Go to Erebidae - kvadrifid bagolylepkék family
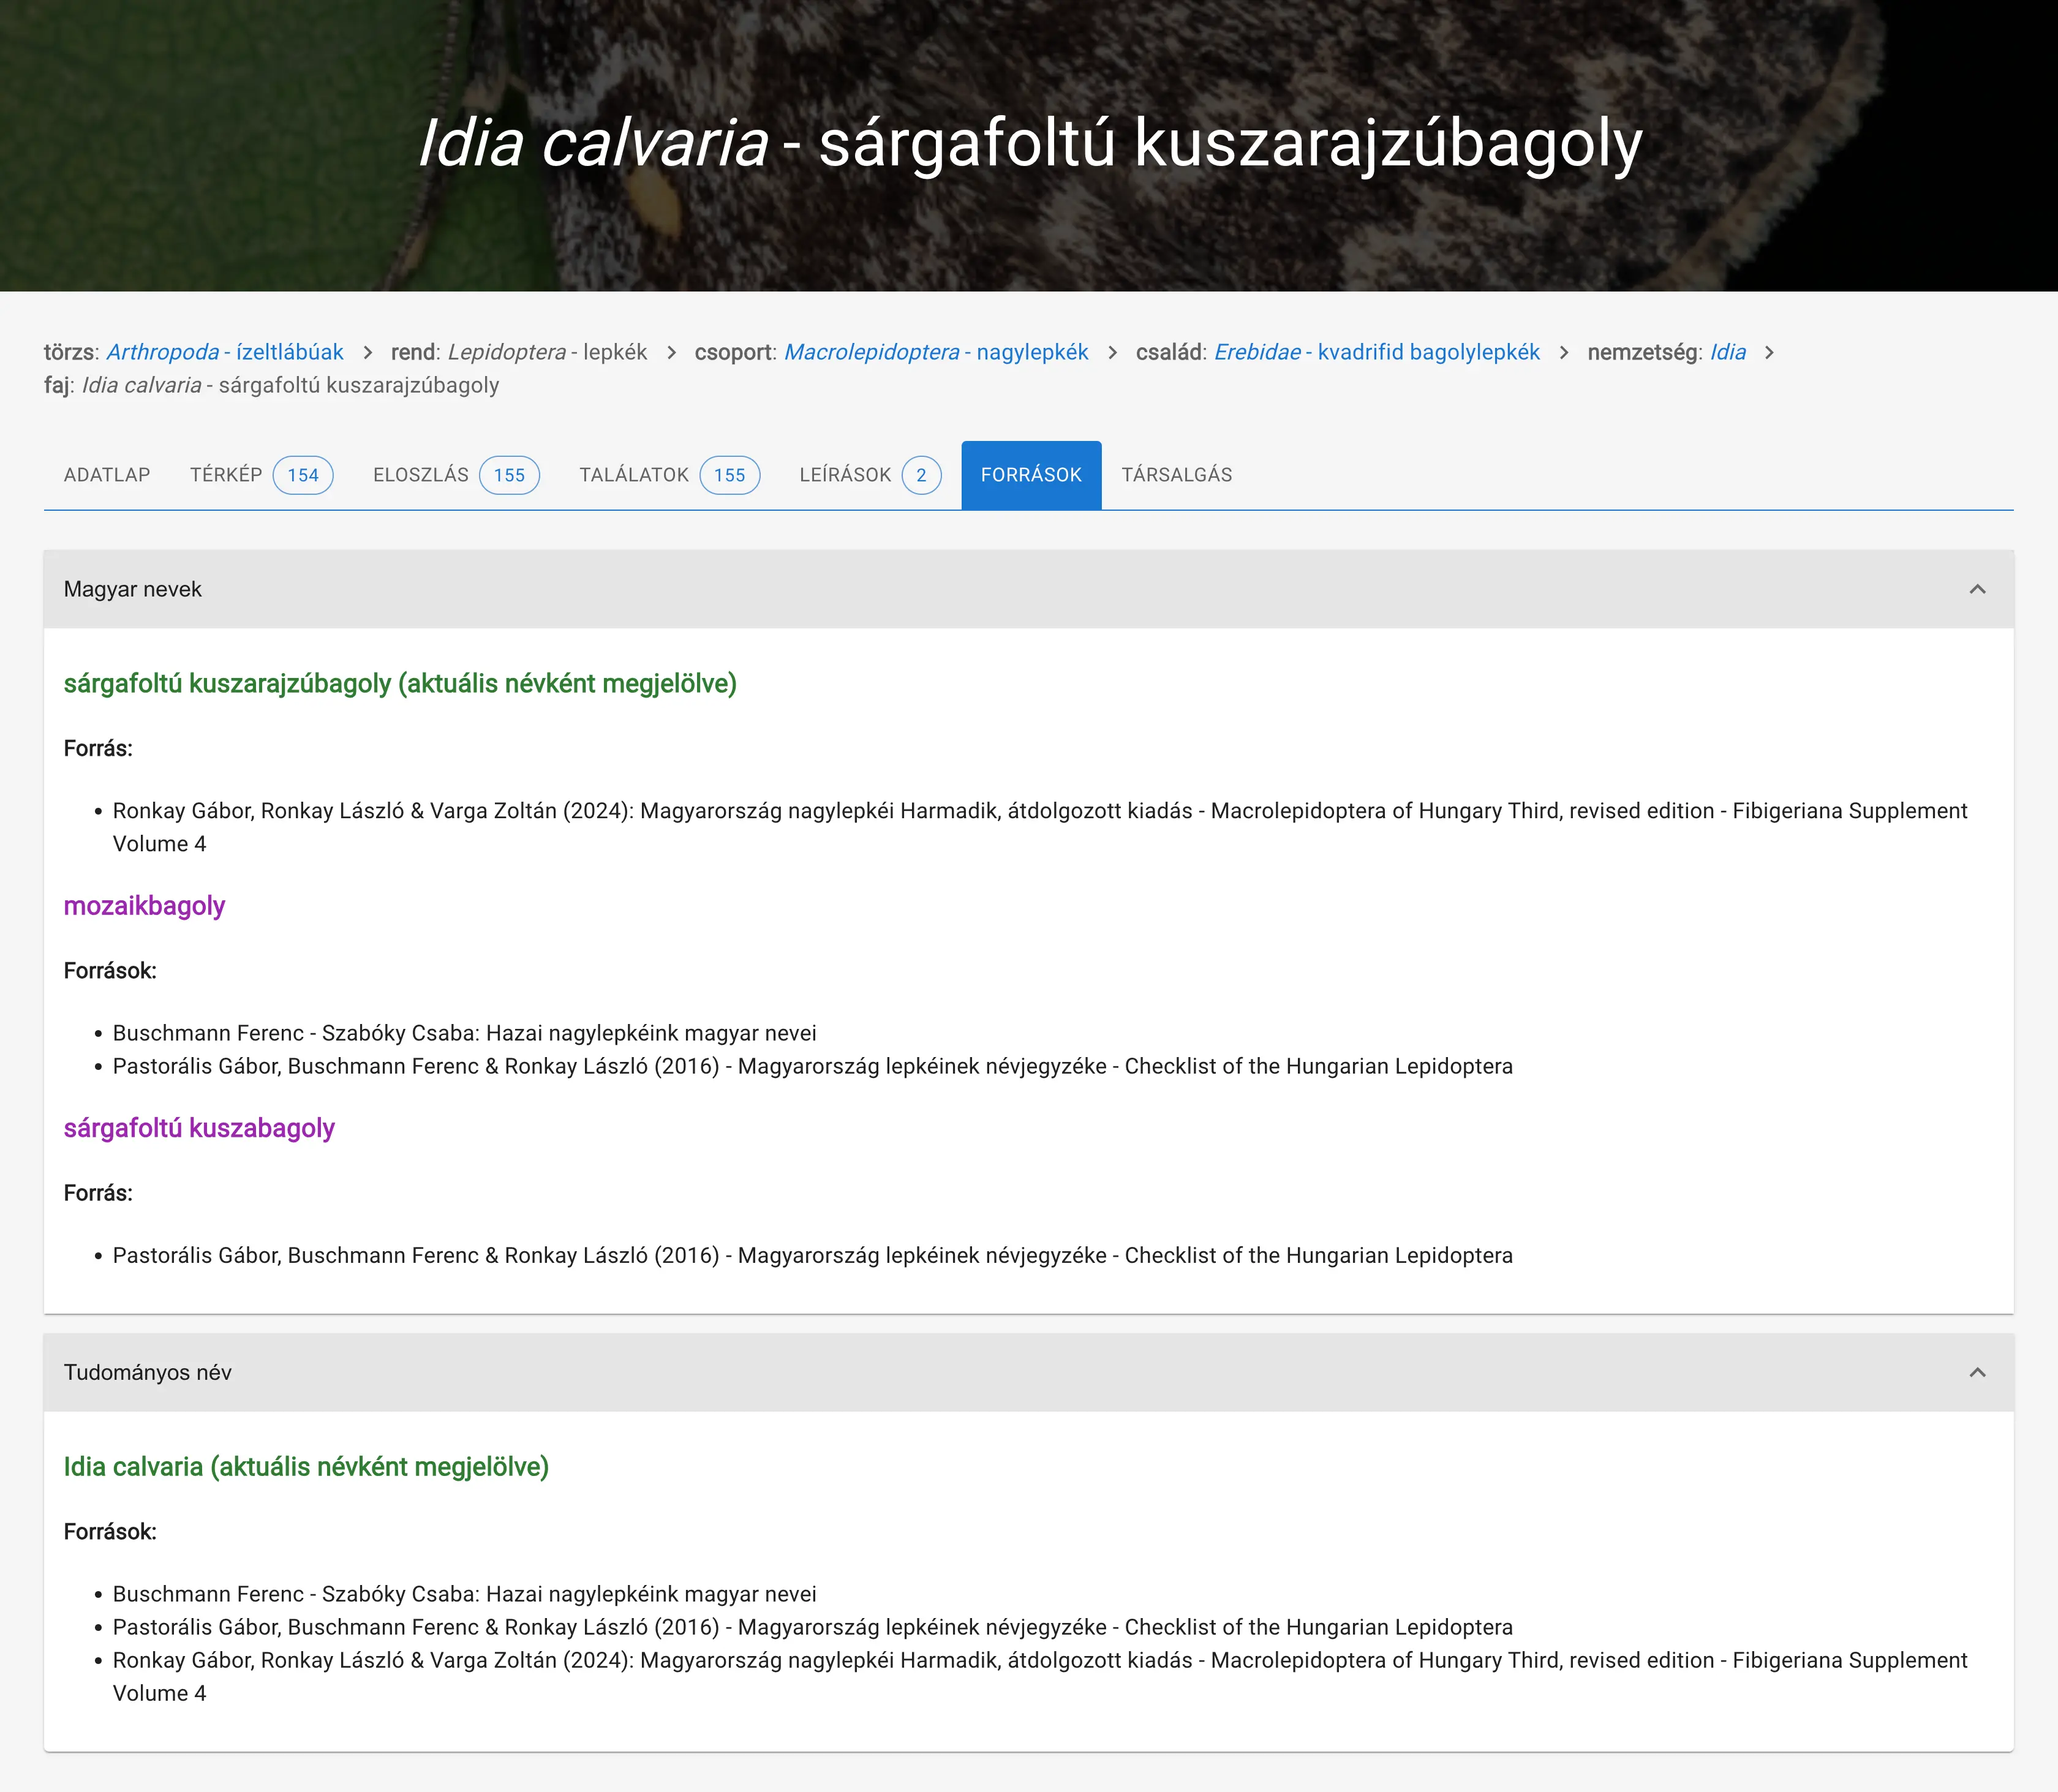2058x1792 pixels. (1376, 352)
